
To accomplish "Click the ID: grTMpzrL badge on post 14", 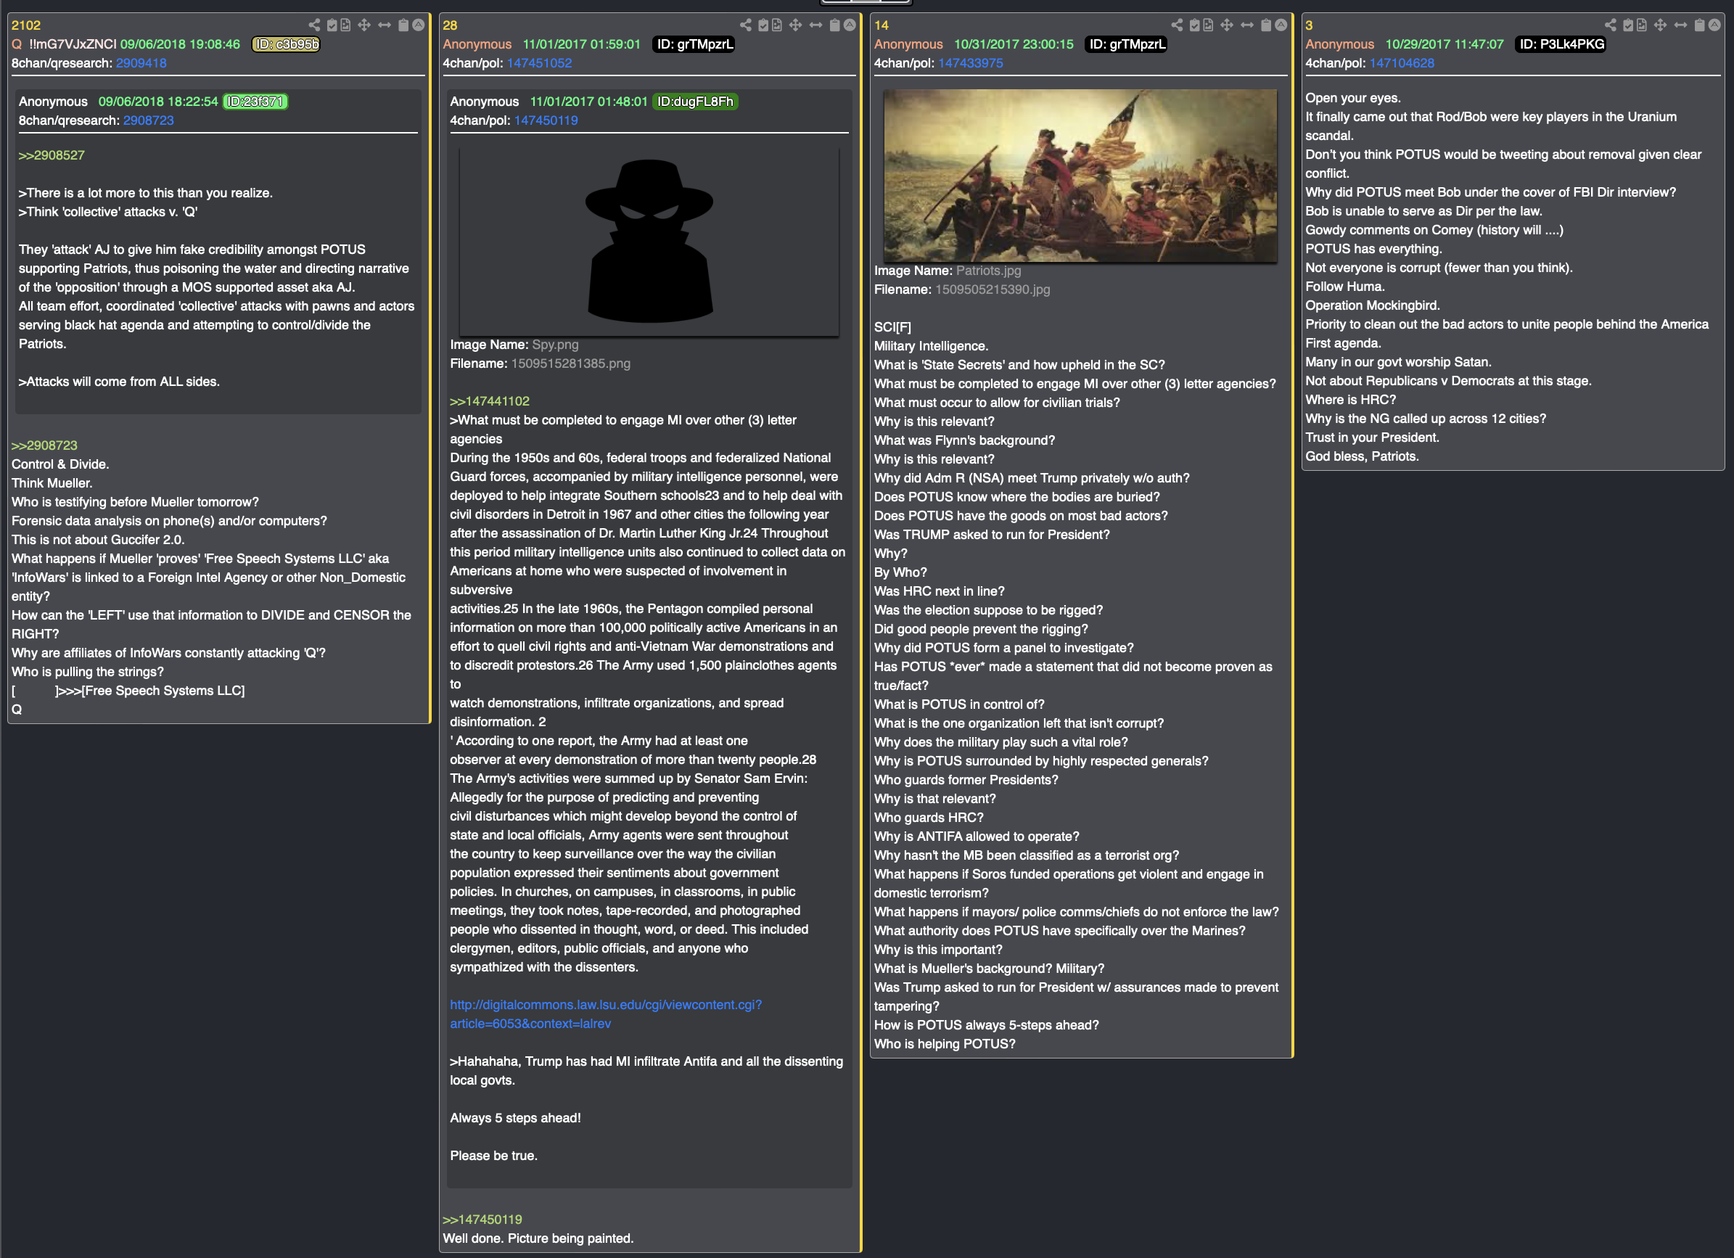I will click(x=1127, y=44).
